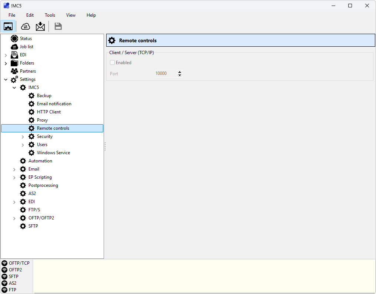
Task: Expand the EDI node under Settings
Action: coord(14,202)
